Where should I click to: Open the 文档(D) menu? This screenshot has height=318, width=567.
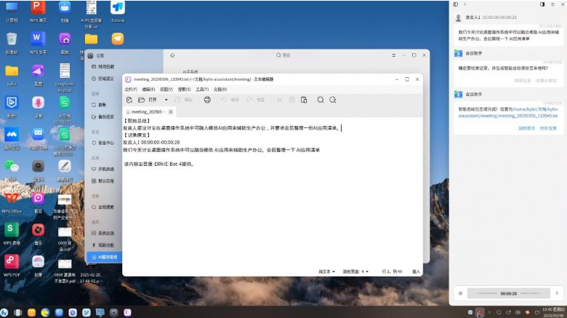220,89
